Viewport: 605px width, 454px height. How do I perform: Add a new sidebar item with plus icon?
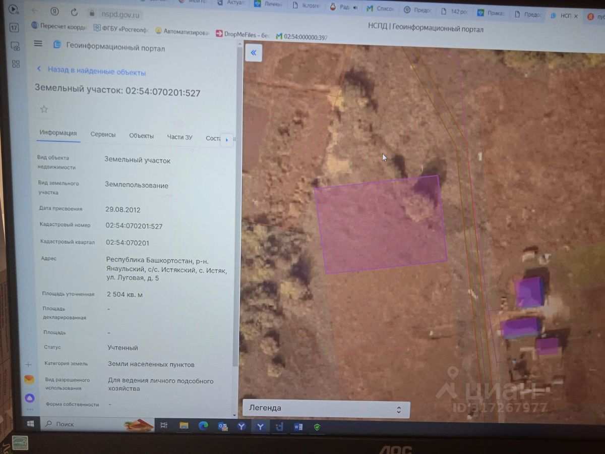coord(28,364)
